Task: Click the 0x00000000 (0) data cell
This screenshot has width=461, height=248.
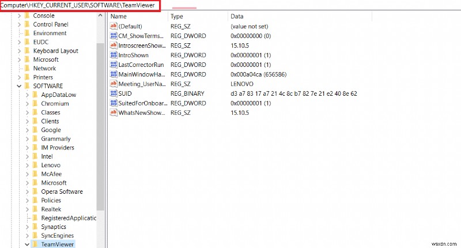Action: coord(251,36)
